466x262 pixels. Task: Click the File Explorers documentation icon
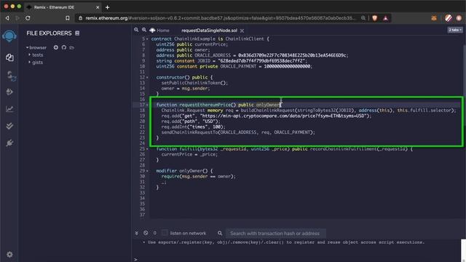coord(77,33)
